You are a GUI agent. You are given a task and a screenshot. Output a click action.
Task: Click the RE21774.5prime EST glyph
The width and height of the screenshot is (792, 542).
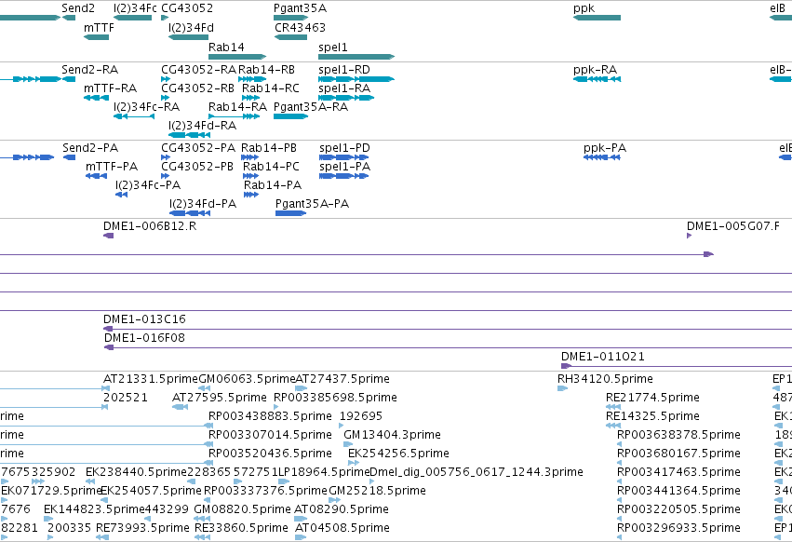coord(613,407)
